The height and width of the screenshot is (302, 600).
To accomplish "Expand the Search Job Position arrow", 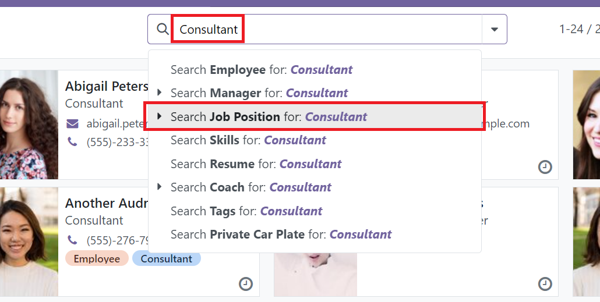I will [x=159, y=116].
